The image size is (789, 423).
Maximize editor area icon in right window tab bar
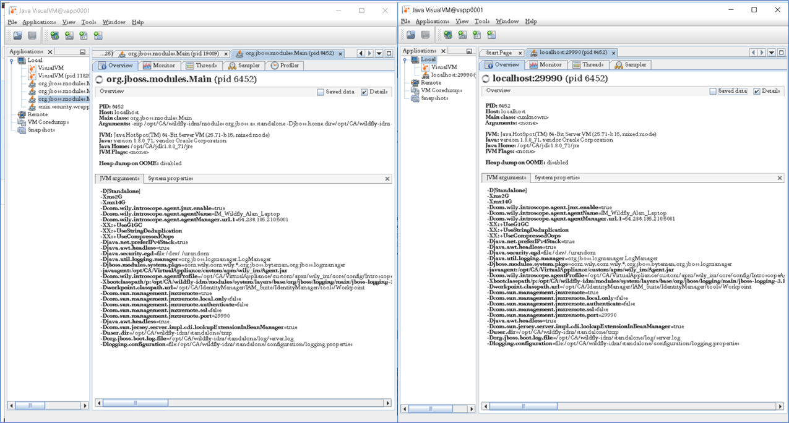click(781, 53)
